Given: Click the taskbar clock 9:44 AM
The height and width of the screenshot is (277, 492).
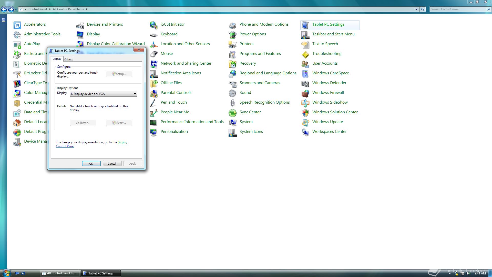Looking at the screenshot, I should click(x=480, y=273).
